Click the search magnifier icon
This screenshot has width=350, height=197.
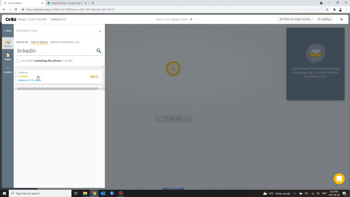pyautogui.click(x=99, y=51)
